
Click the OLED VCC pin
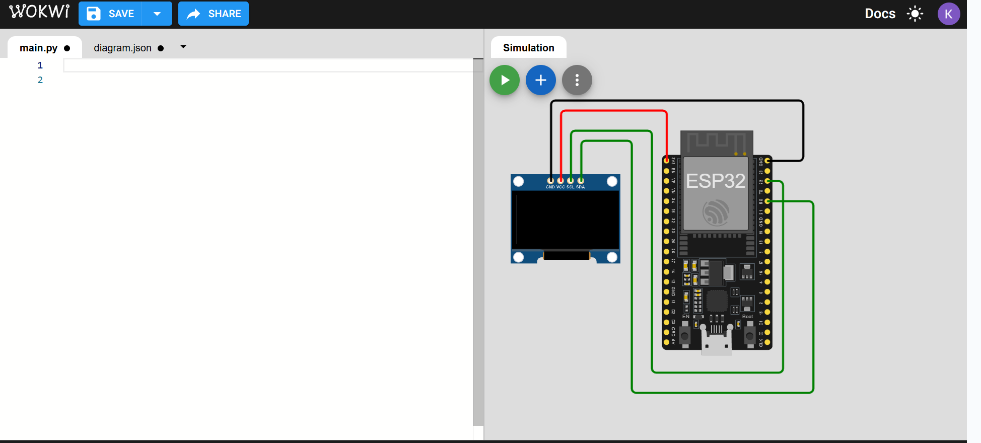click(560, 181)
